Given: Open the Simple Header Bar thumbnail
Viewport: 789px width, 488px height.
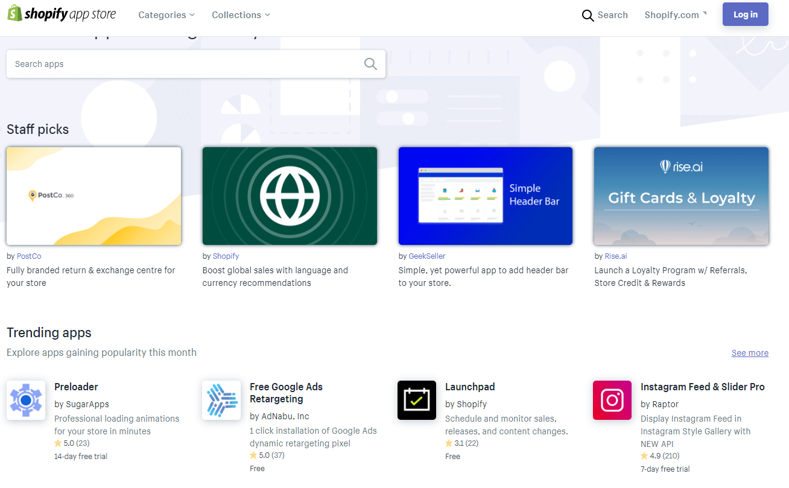Looking at the screenshot, I should coord(486,196).
